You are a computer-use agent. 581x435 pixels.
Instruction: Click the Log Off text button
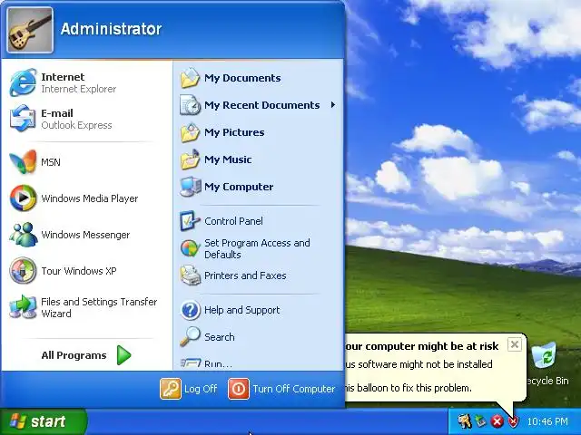[201, 389]
